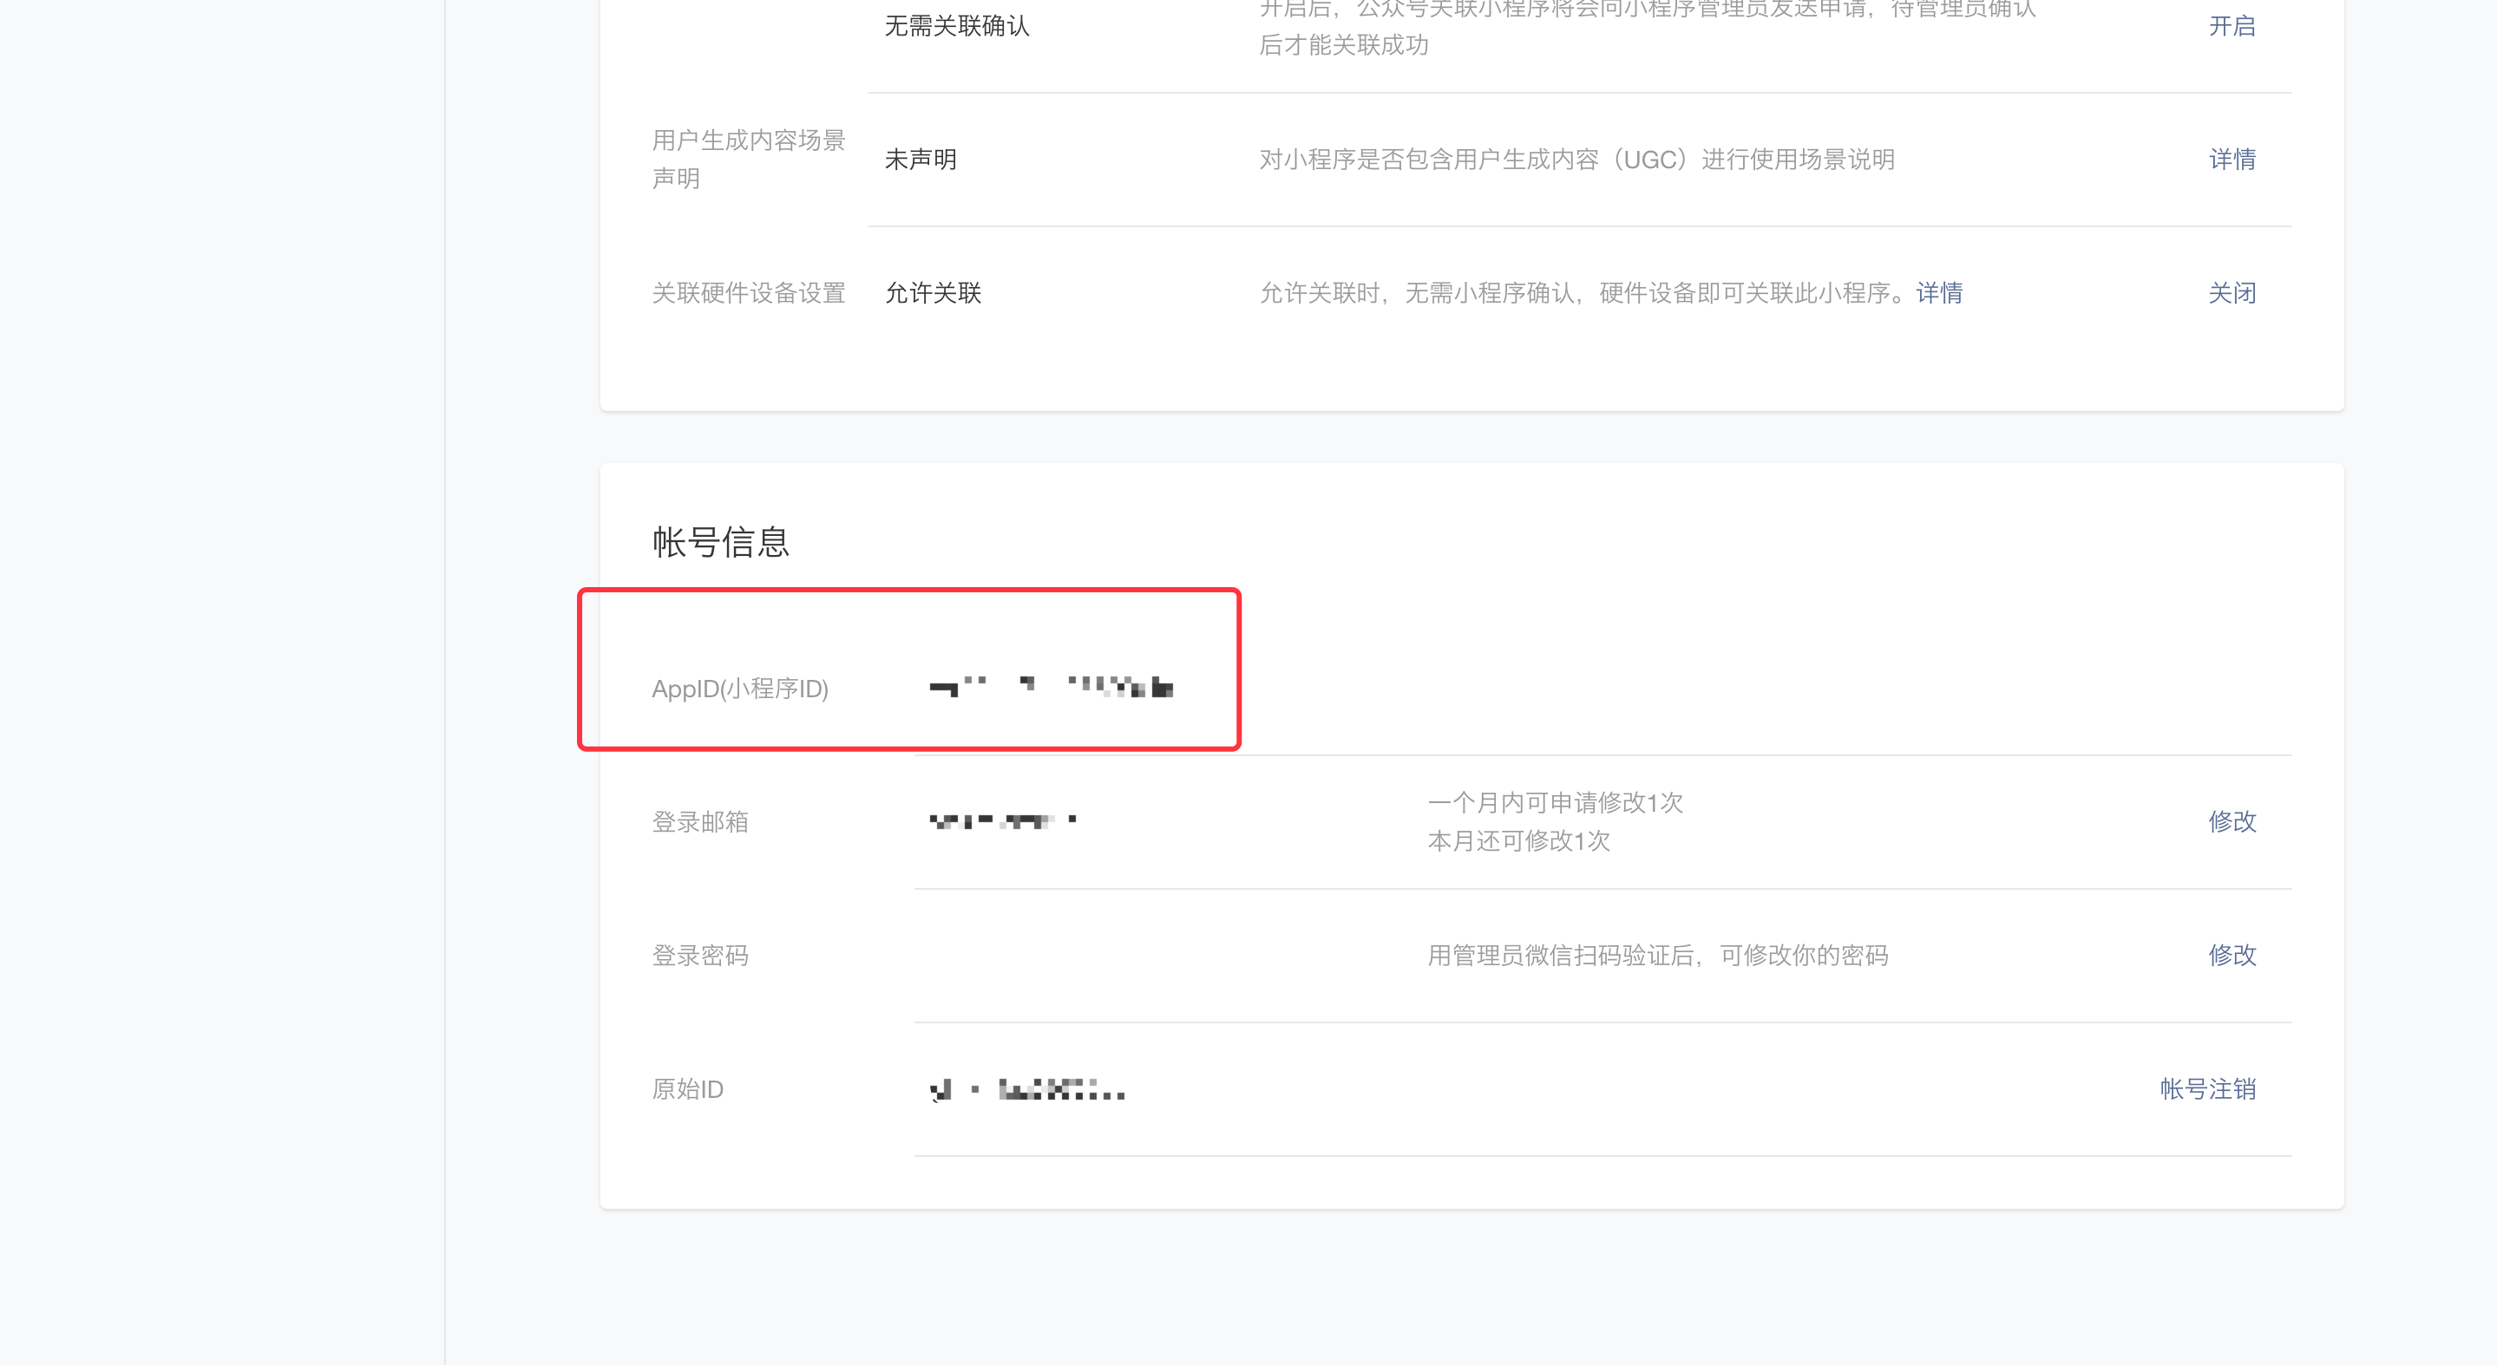Click the 关联硬件设备设置 label
This screenshot has width=2497, height=1365.
(x=749, y=292)
